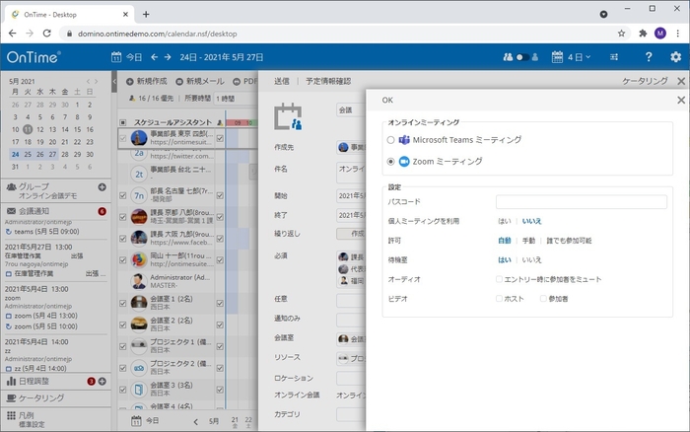Set 許可 to 誰でも参加可能

[569, 241]
